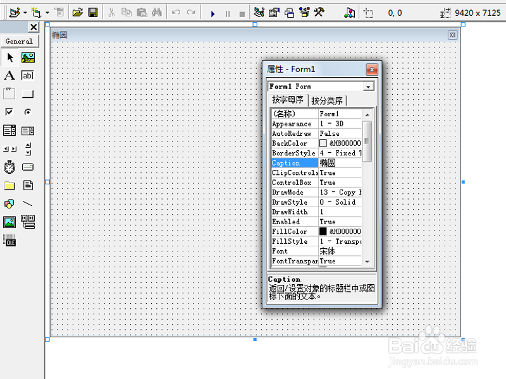Screen dimensions: 506x379
Task: Click the properties list scroll down arrow
Action: coord(367,262)
